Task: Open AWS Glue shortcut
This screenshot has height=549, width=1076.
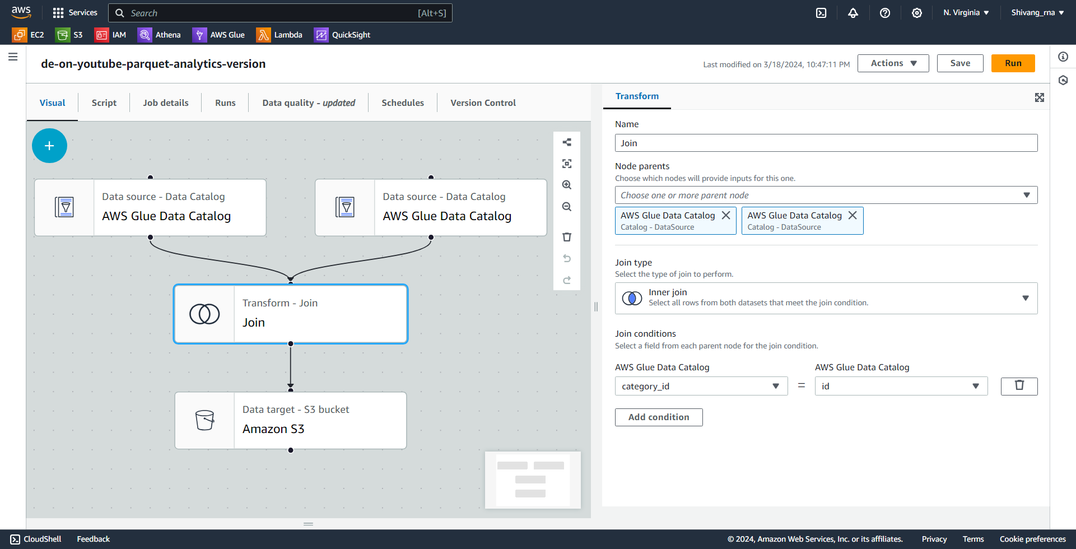Action: point(219,35)
